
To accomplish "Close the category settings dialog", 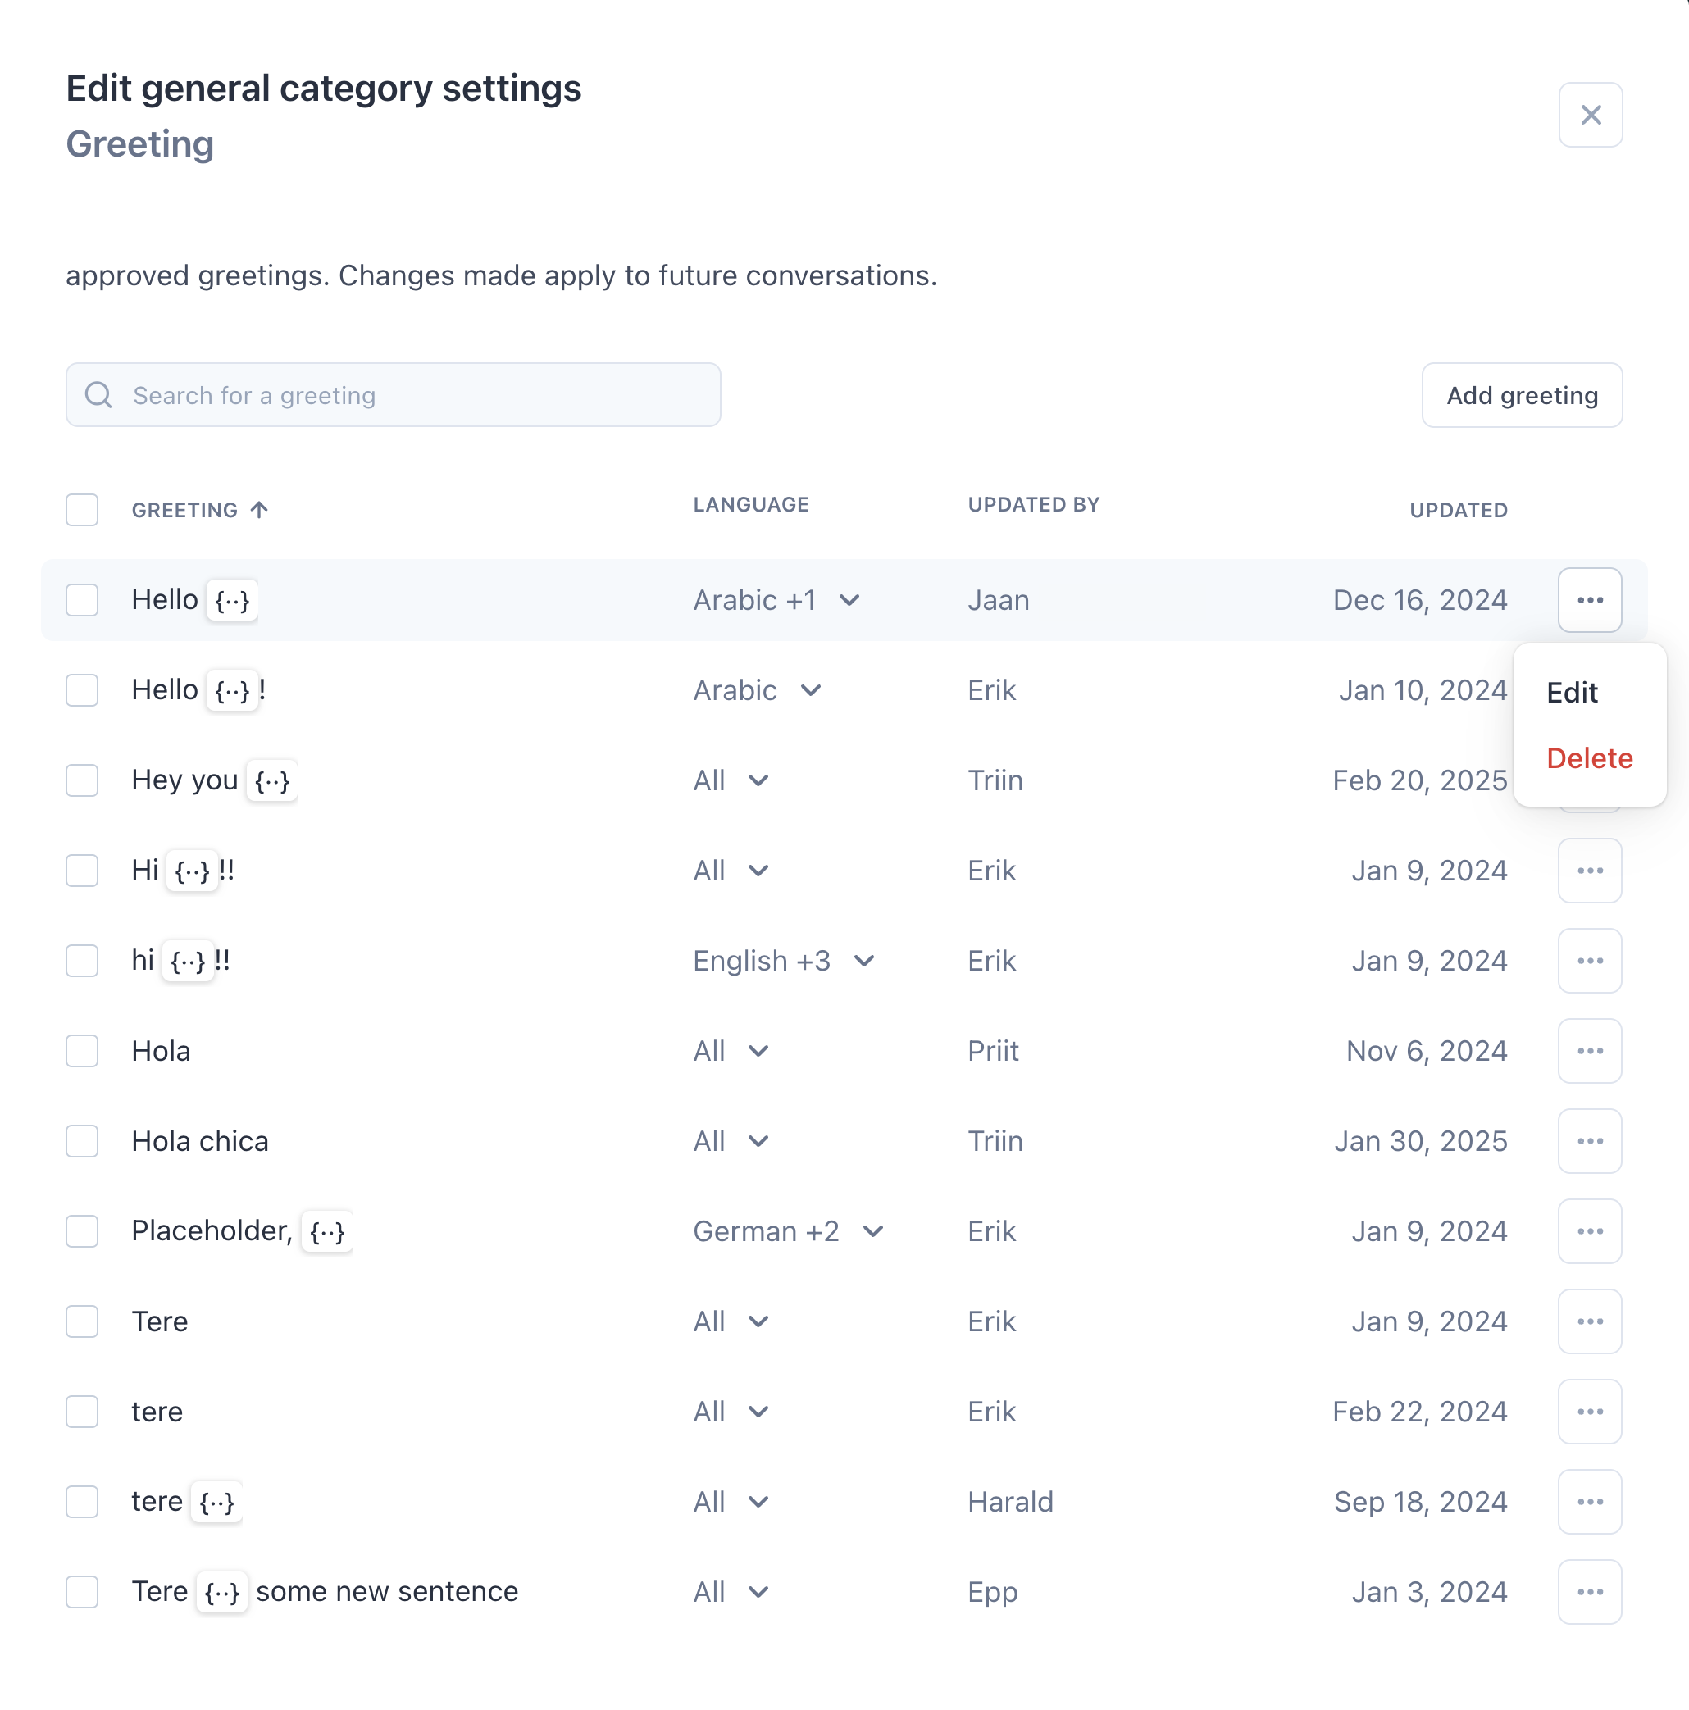I will point(1591,115).
